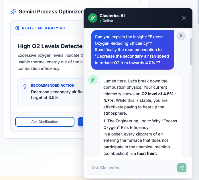Screen dimensions: 199x180
Task: Click the Ask Clarification button
Action: pyautogui.click(x=45, y=122)
